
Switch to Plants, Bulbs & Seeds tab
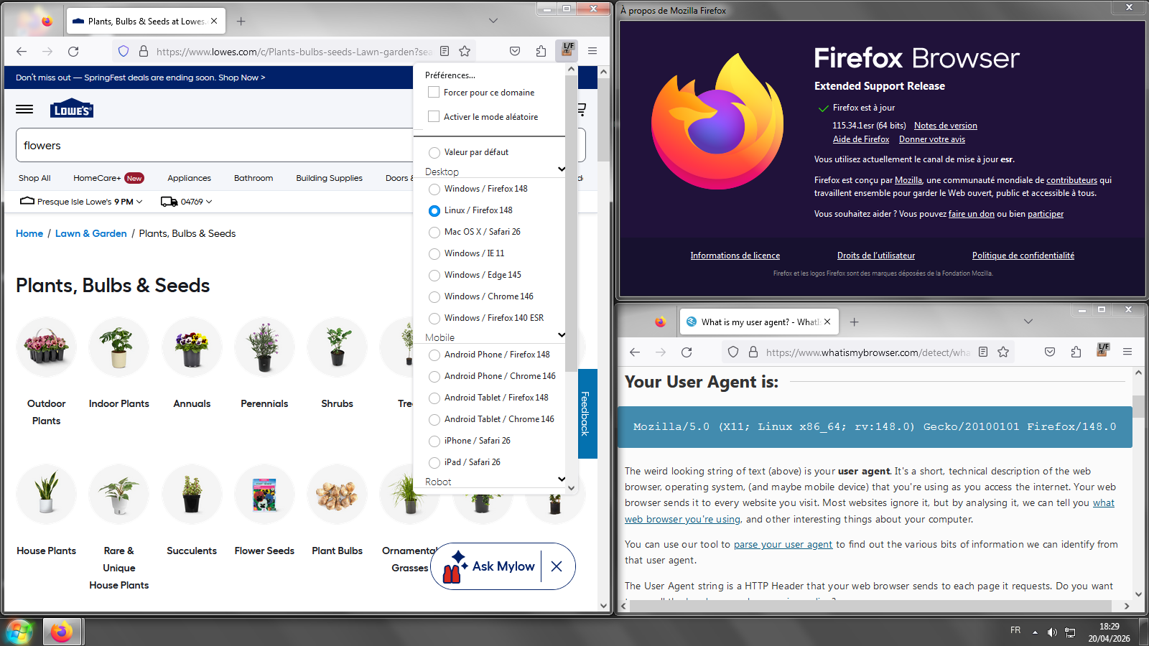coord(146,22)
